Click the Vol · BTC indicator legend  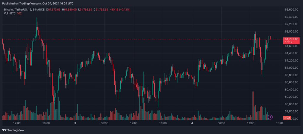coord(10,14)
